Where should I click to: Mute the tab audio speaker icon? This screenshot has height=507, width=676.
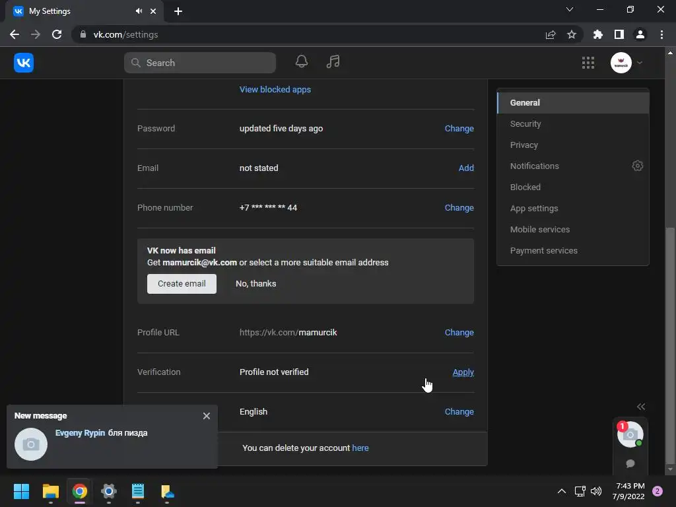139,11
